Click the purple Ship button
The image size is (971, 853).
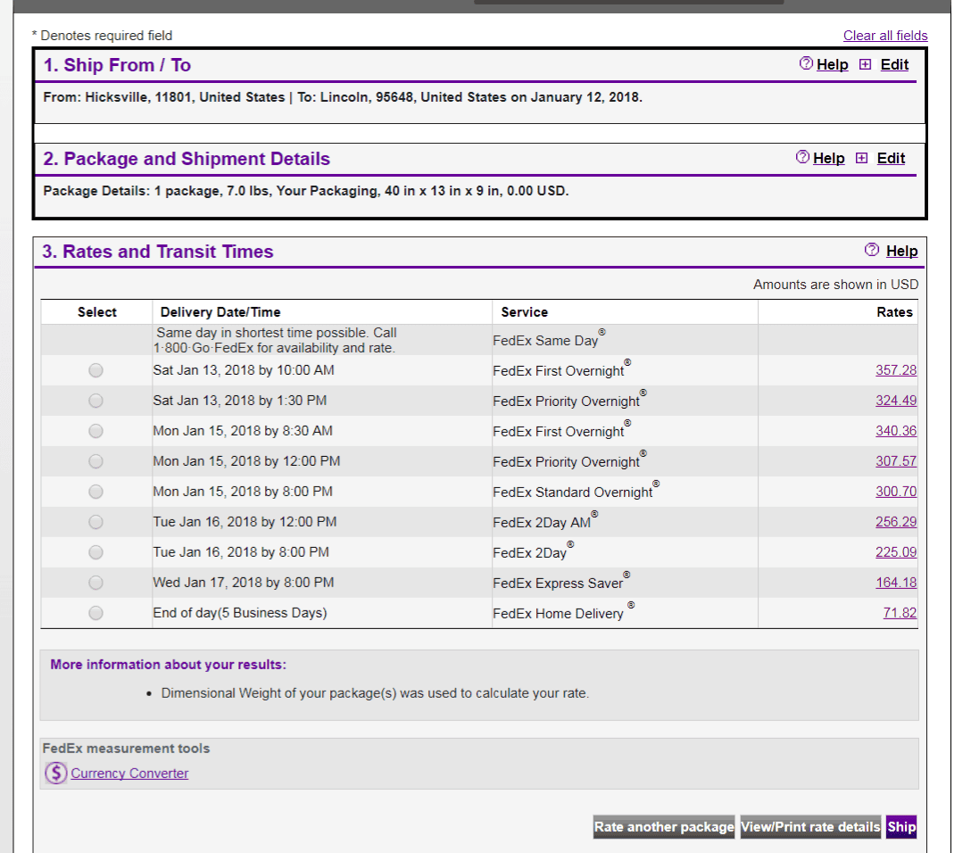point(901,827)
